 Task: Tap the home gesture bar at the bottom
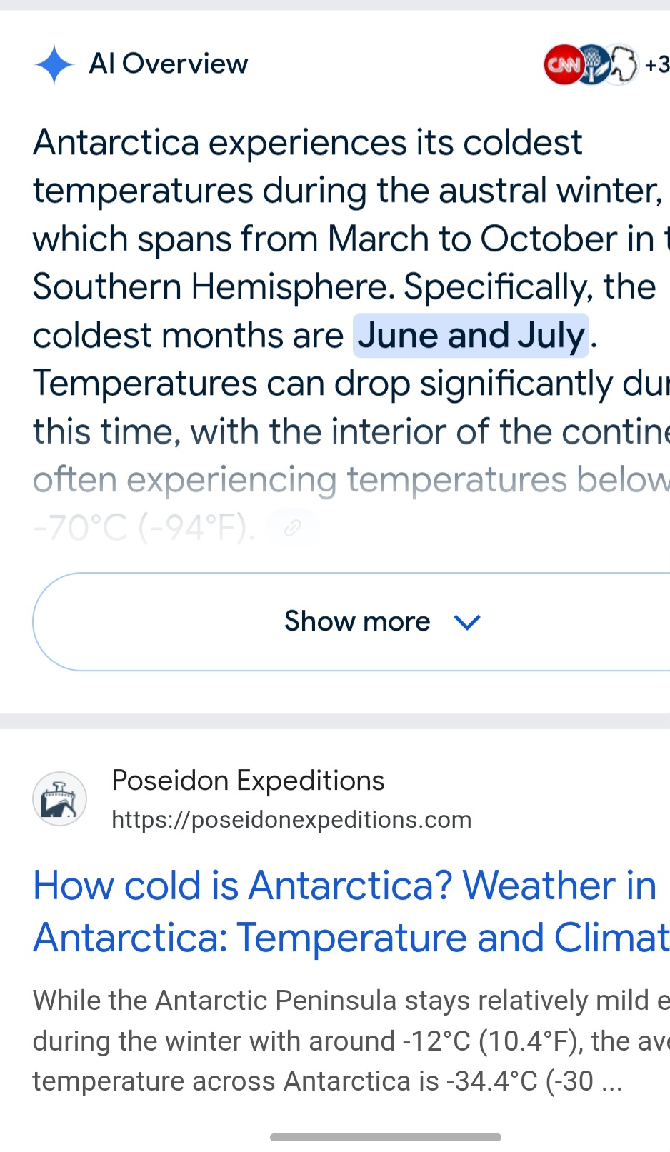[386, 1137]
